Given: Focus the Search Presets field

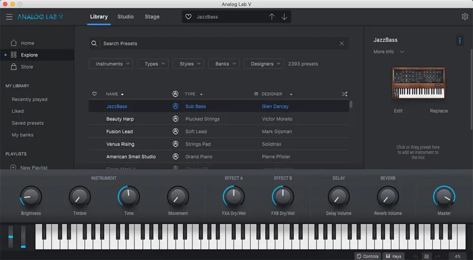Looking at the screenshot, I should coord(218,43).
